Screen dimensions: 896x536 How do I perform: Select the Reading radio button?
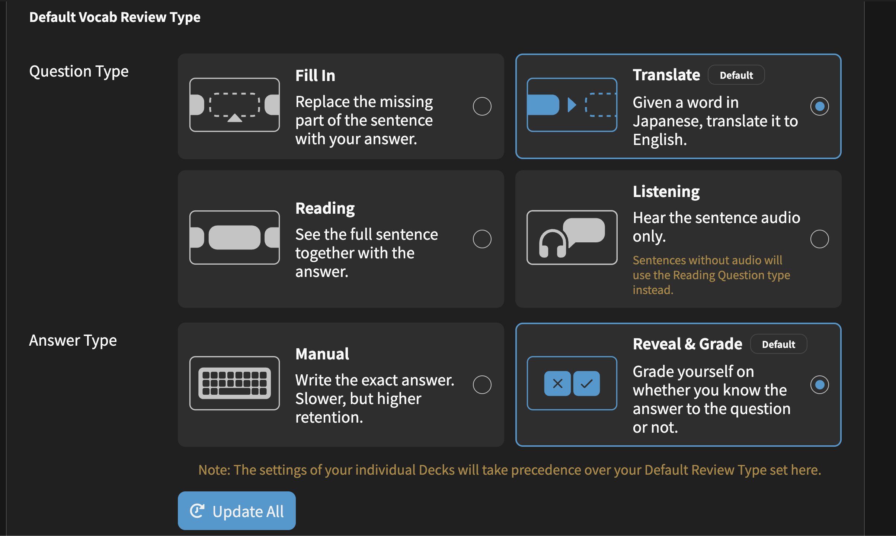(482, 239)
